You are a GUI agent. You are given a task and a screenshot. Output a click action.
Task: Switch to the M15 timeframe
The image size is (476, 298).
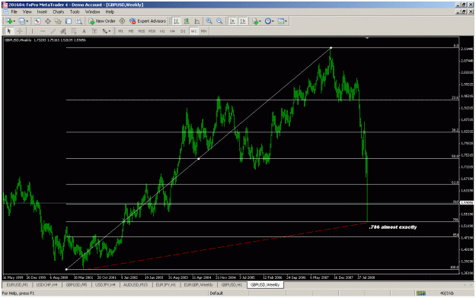[x=142, y=31]
